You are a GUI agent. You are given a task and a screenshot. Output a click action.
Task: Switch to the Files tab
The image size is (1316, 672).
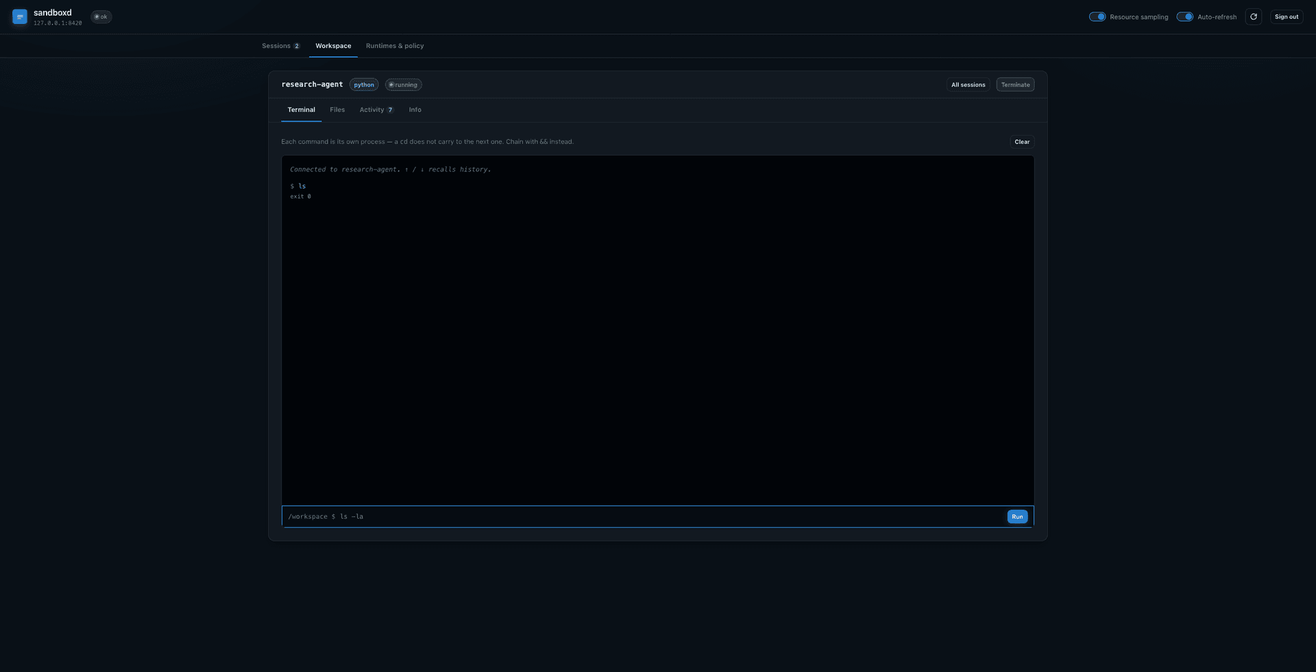(337, 110)
